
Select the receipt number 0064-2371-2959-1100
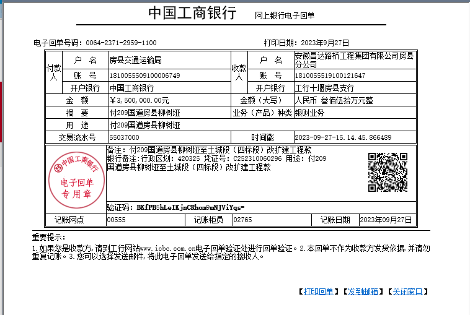click(121, 43)
